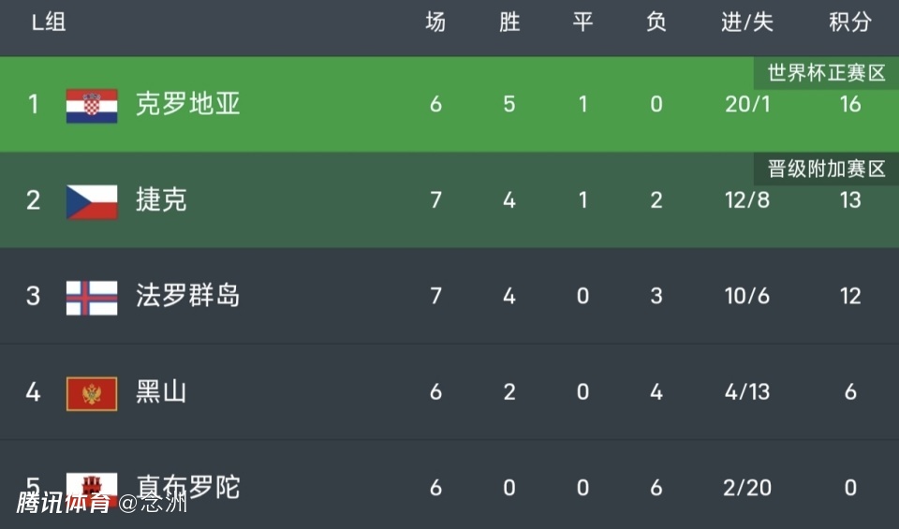Click the 腾讯体育 watermark logo

pos(62,503)
